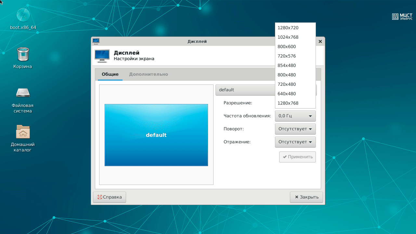The height and width of the screenshot is (234, 416).
Task: Click the Применить button
Action: tap(297, 157)
